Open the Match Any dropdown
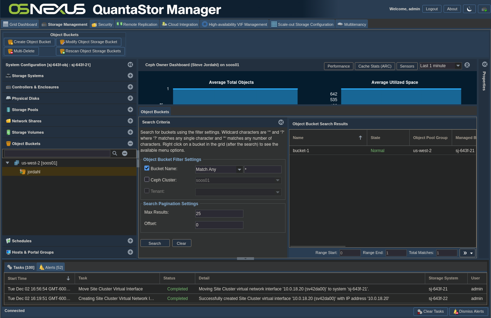The width and height of the screenshot is (491, 318). [239, 169]
